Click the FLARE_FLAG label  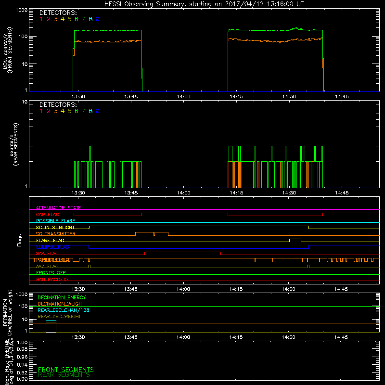coord(50,240)
